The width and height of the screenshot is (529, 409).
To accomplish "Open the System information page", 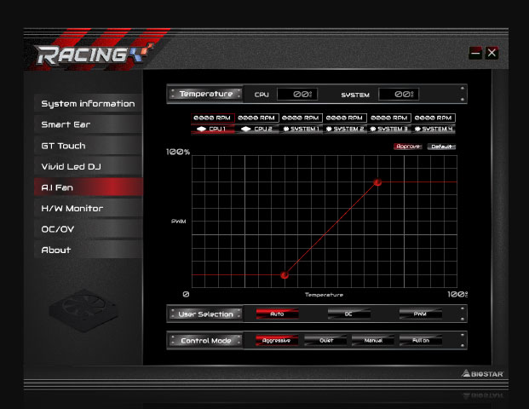I will (88, 104).
